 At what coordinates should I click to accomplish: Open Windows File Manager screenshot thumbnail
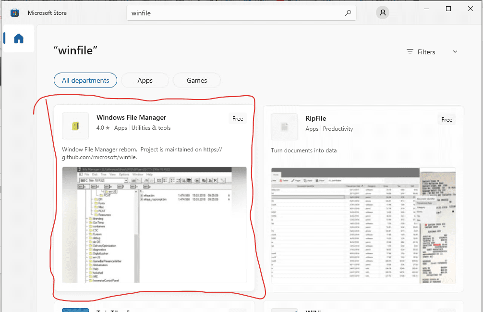point(154,225)
